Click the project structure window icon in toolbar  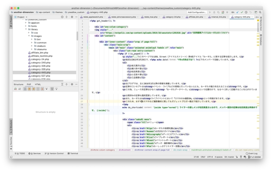click(256, 12)
